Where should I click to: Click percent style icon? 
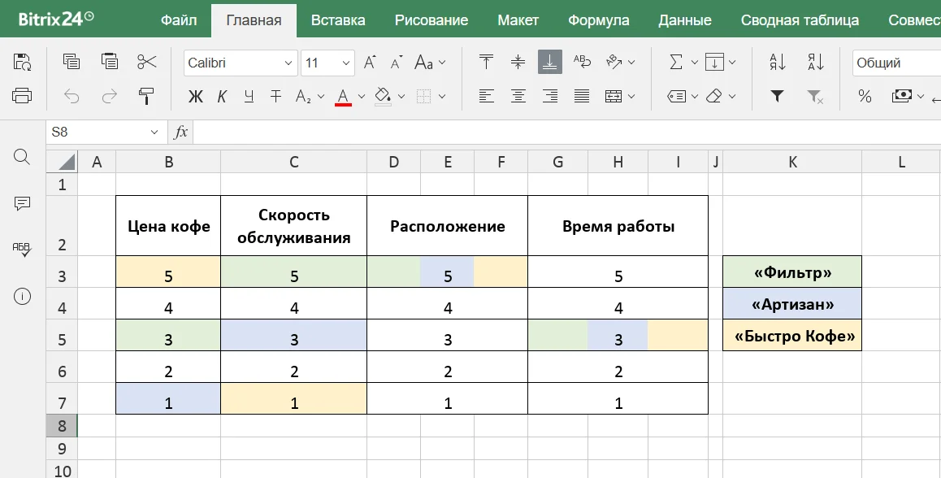coord(865,96)
